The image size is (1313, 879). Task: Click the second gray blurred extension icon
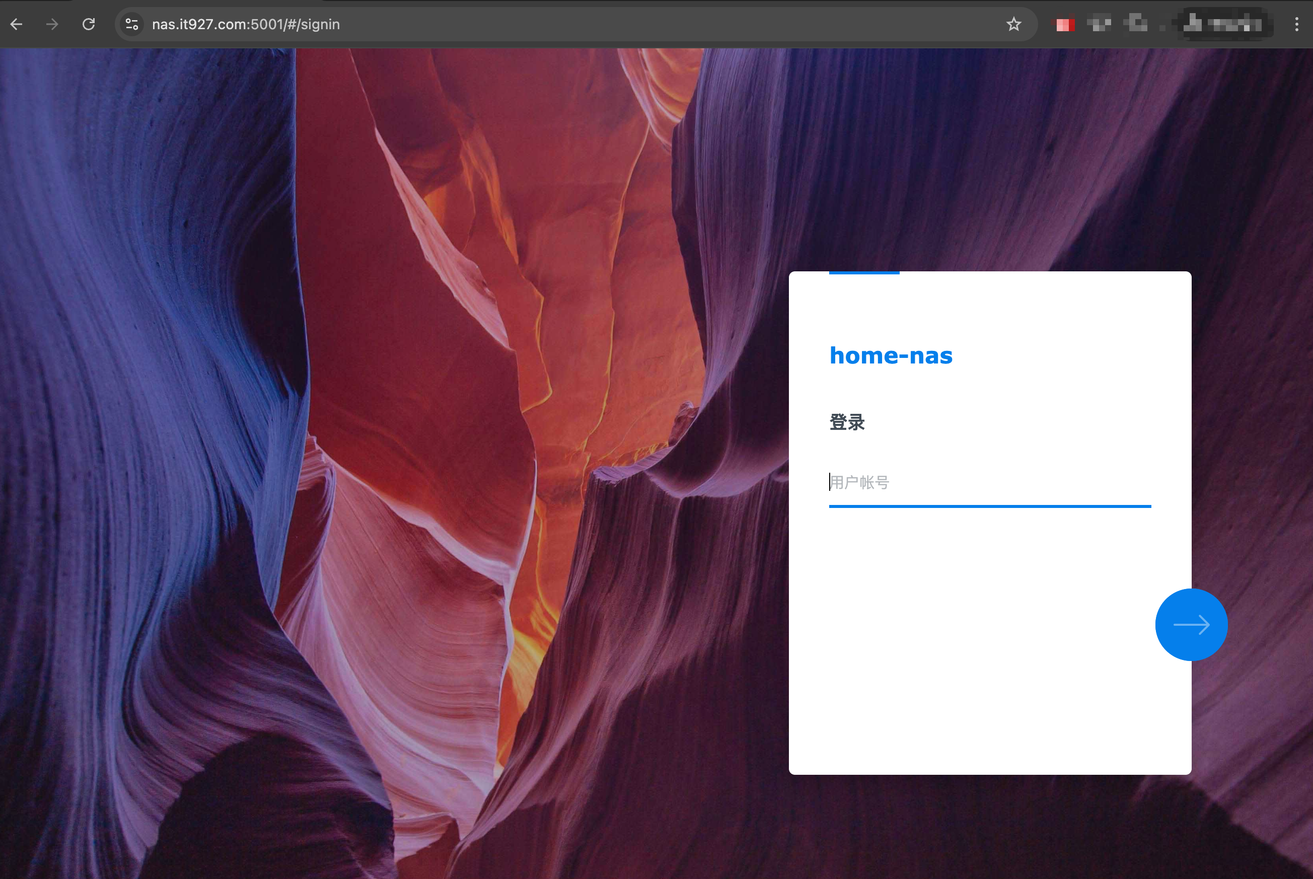coord(1099,24)
